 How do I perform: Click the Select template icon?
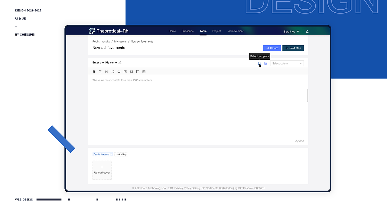tap(259, 63)
